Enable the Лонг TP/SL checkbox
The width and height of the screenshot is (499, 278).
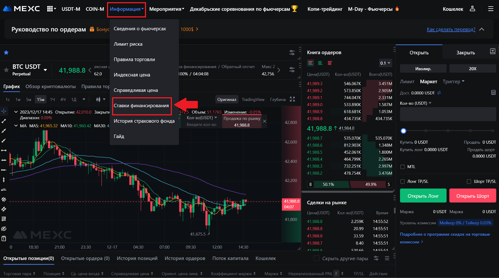click(x=403, y=182)
